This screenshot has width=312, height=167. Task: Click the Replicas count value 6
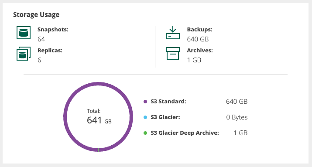click(x=39, y=60)
